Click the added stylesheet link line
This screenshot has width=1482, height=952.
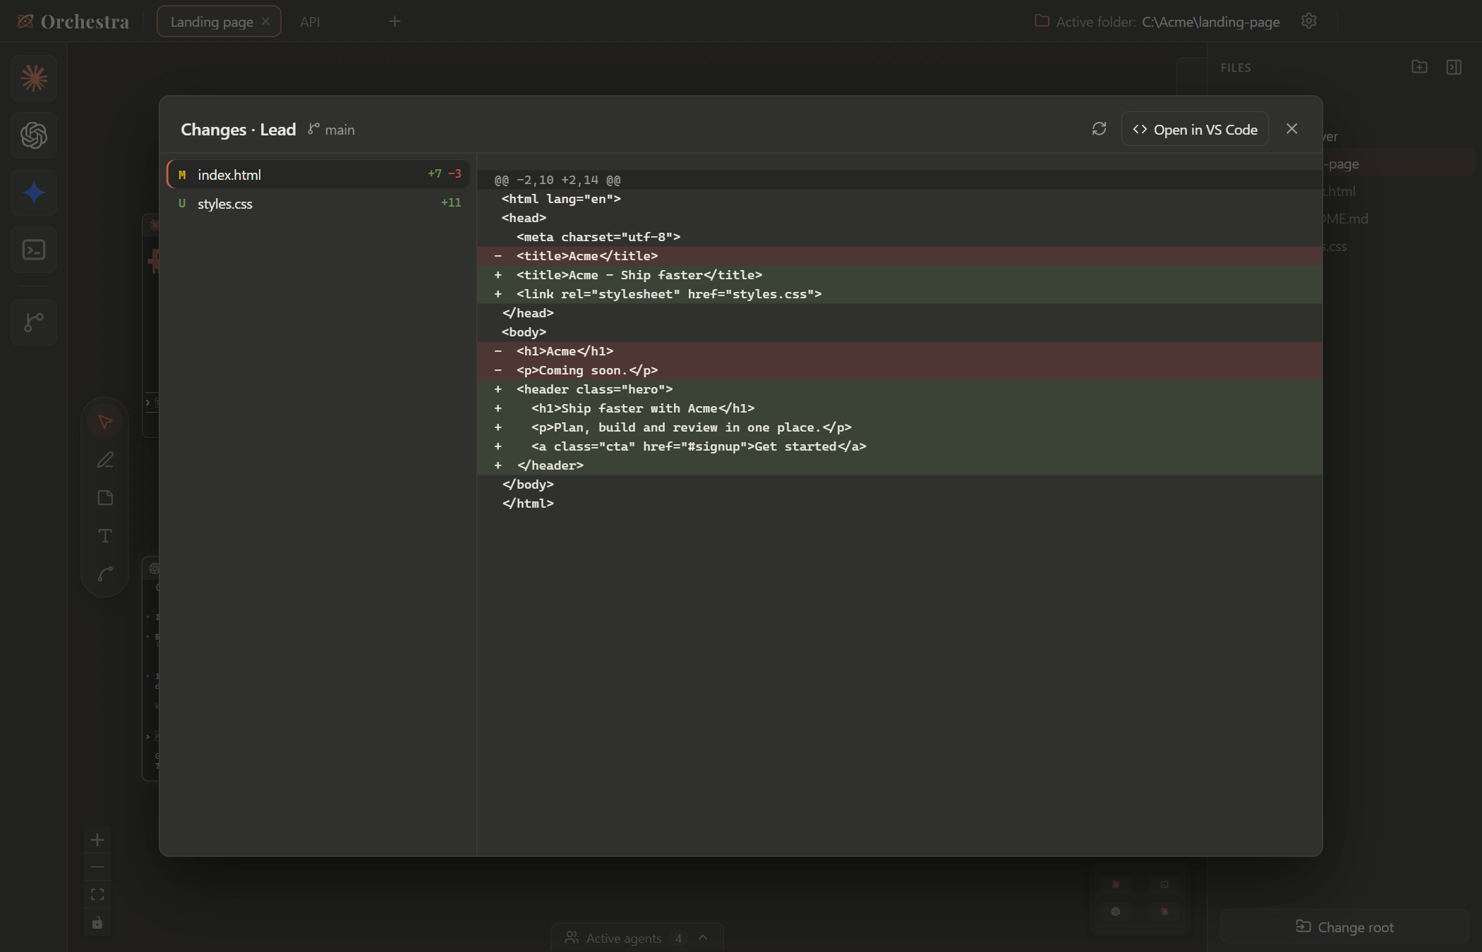900,294
